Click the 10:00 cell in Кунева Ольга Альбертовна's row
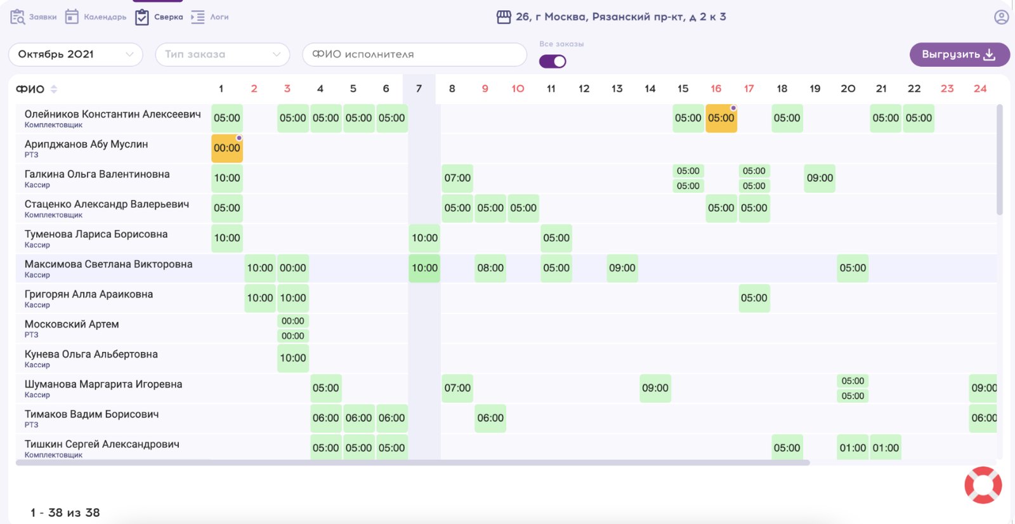 point(293,358)
